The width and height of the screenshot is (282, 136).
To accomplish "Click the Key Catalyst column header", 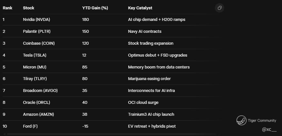I will [140, 8].
